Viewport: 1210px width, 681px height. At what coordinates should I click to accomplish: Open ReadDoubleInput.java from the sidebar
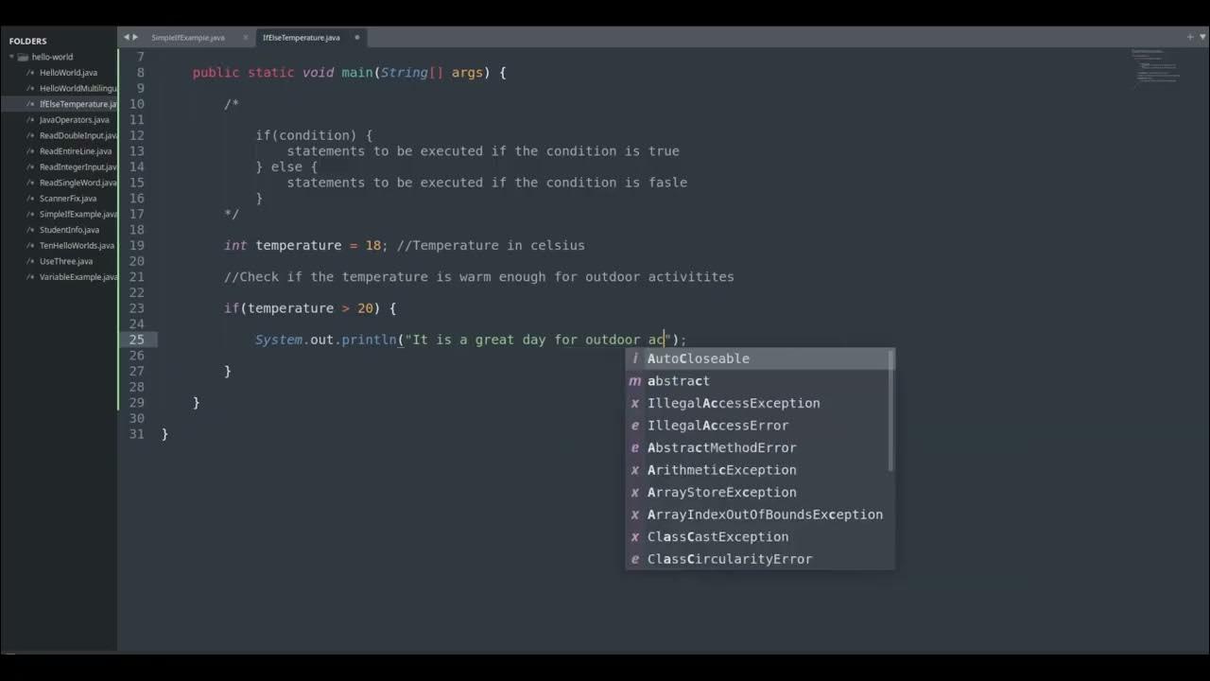(x=74, y=135)
